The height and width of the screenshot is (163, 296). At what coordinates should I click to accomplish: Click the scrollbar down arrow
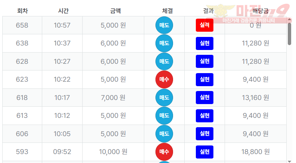[x=289, y=161]
